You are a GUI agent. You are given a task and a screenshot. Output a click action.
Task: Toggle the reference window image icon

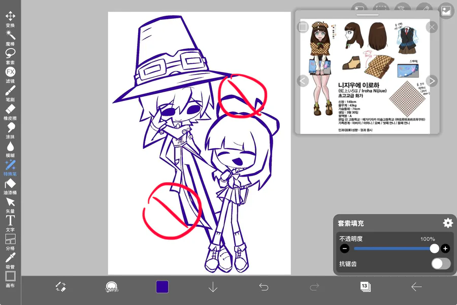click(x=446, y=11)
